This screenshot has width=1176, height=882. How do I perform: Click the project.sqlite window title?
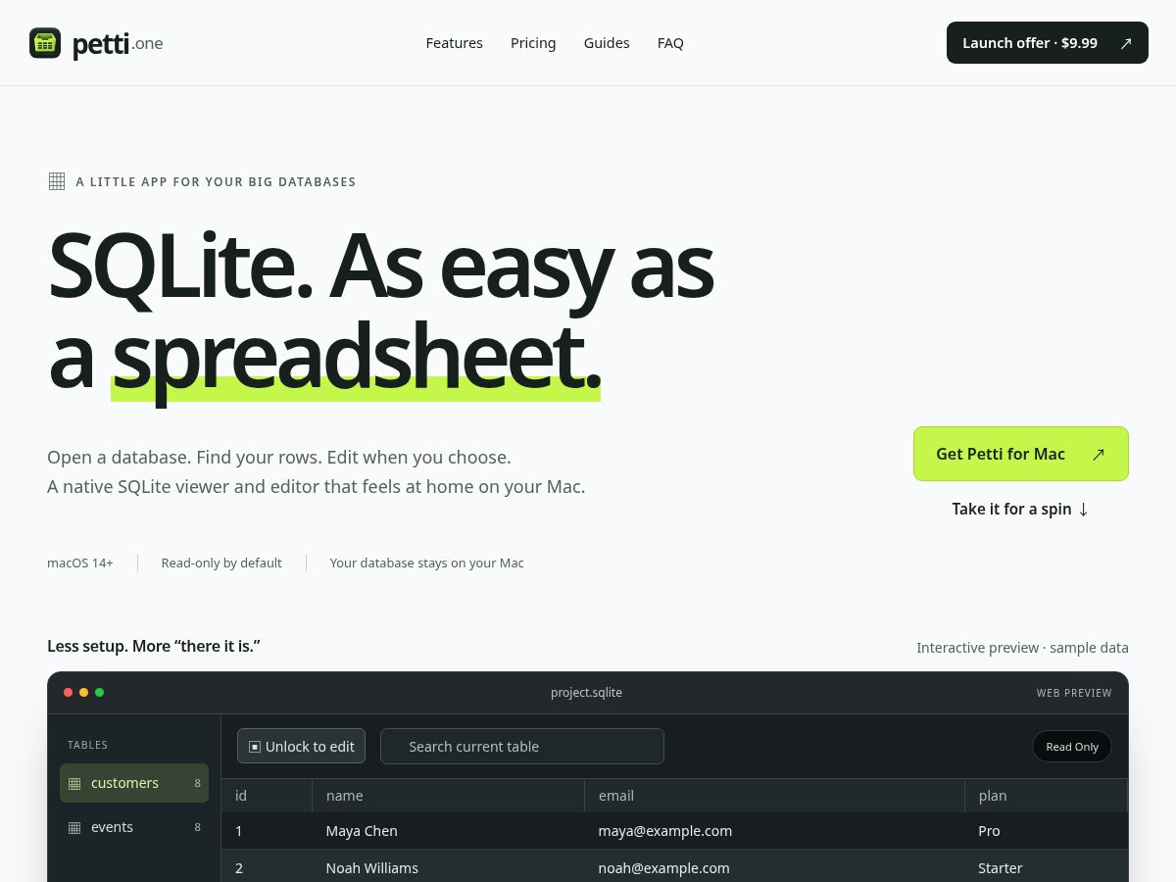(x=586, y=693)
